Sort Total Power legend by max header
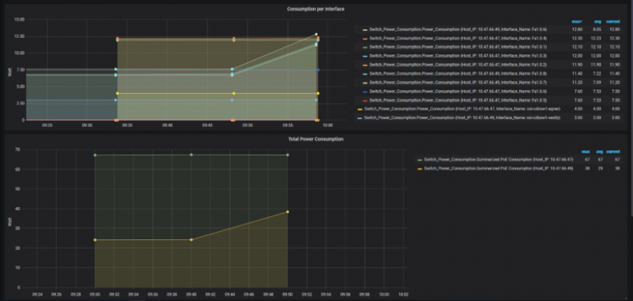The image size is (633, 301). coord(585,152)
